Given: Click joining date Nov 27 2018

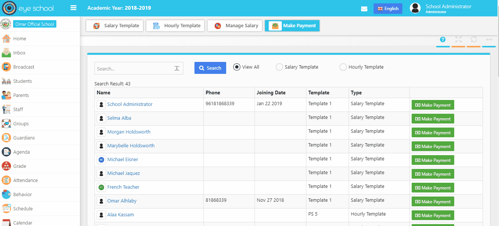Looking at the screenshot, I should pos(270,200).
